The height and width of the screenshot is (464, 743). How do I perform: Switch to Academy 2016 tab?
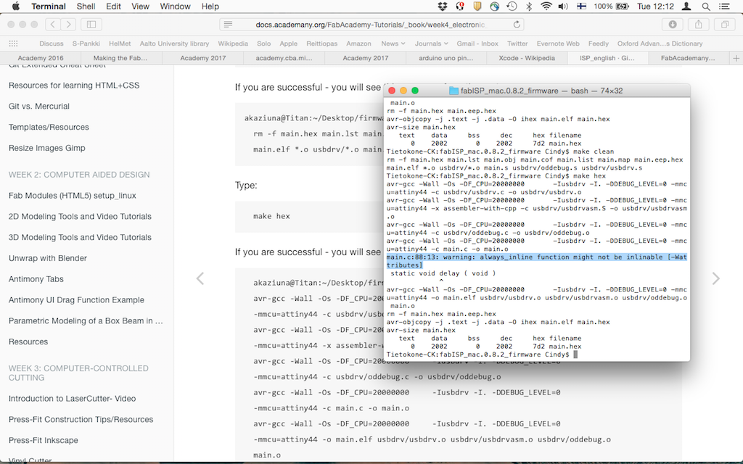pyautogui.click(x=41, y=58)
